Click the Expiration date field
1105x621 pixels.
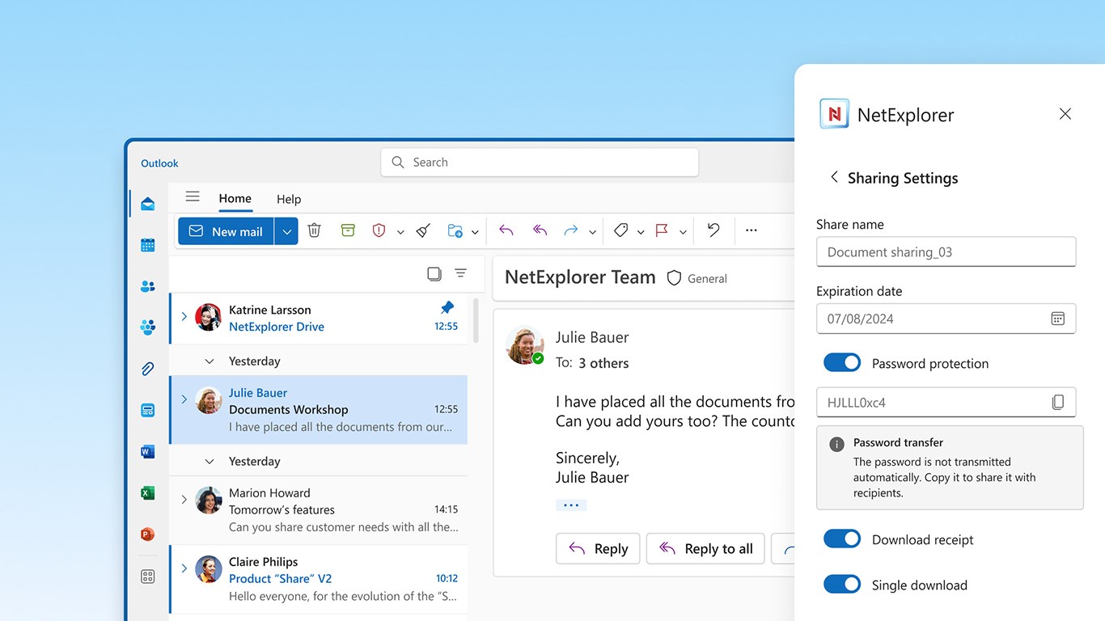coord(946,319)
